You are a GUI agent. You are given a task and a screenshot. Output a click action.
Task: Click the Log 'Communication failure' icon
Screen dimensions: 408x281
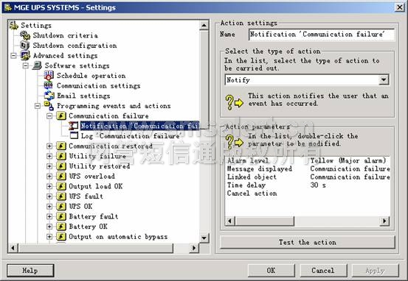coord(74,135)
